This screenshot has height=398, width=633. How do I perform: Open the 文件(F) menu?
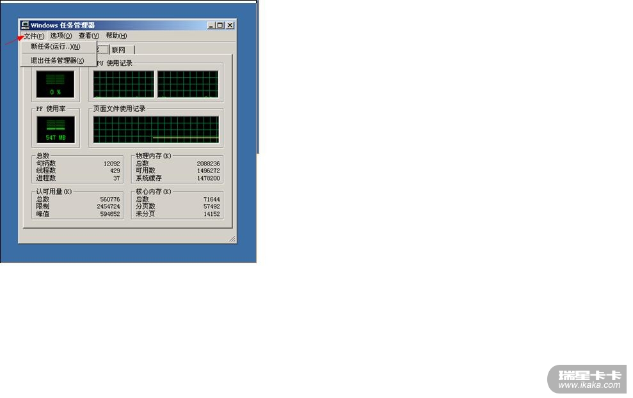(34, 36)
